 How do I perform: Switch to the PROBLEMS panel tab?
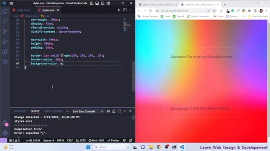[x=20, y=111]
